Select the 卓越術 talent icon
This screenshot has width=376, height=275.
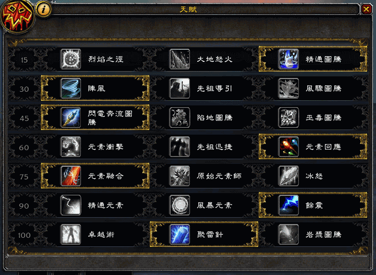70,234
